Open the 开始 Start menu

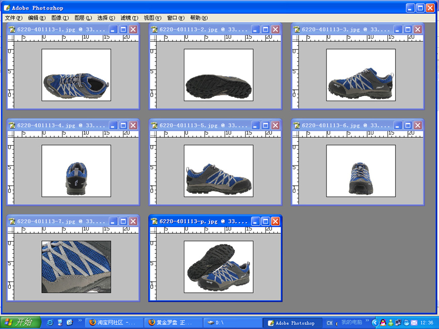21,322
